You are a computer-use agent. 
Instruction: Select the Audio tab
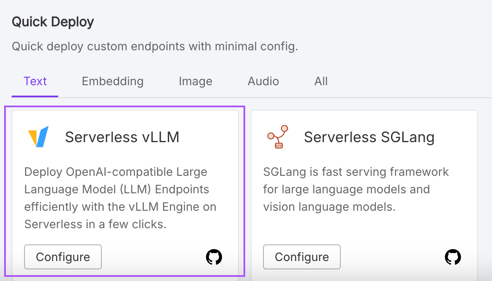pos(263,81)
